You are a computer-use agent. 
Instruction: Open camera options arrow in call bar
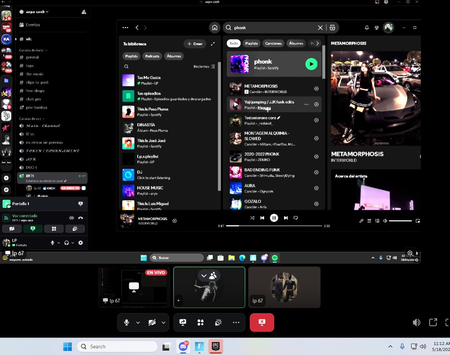click(163, 322)
